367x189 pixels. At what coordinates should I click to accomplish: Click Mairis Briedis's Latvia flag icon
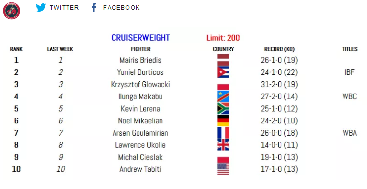click(223, 60)
